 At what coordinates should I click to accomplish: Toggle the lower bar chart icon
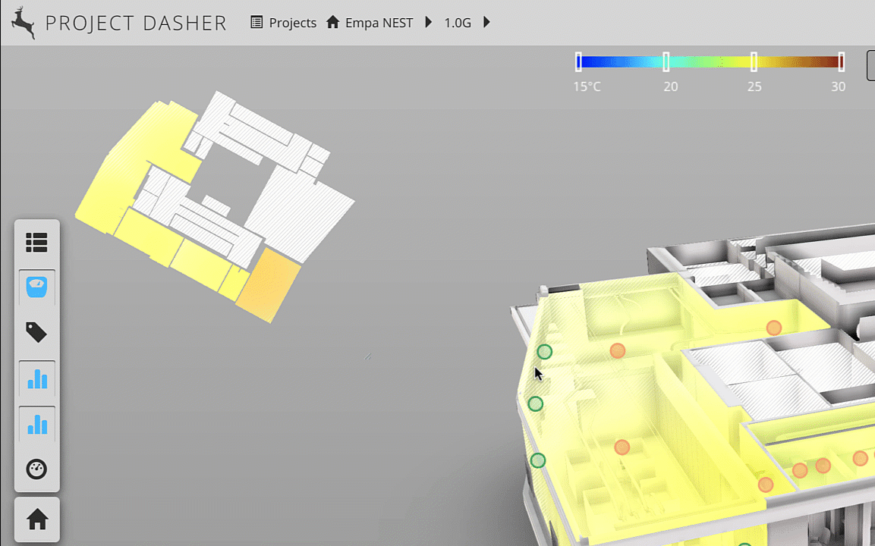[x=36, y=424]
